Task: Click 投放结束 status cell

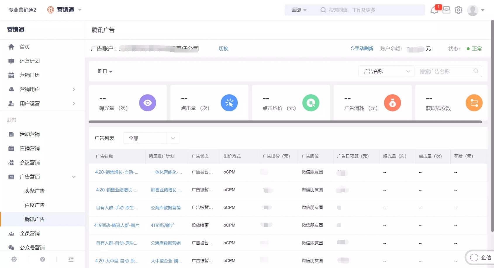Action: click(x=200, y=225)
